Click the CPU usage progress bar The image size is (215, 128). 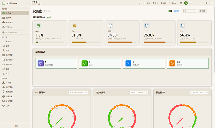[x=50, y=42]
